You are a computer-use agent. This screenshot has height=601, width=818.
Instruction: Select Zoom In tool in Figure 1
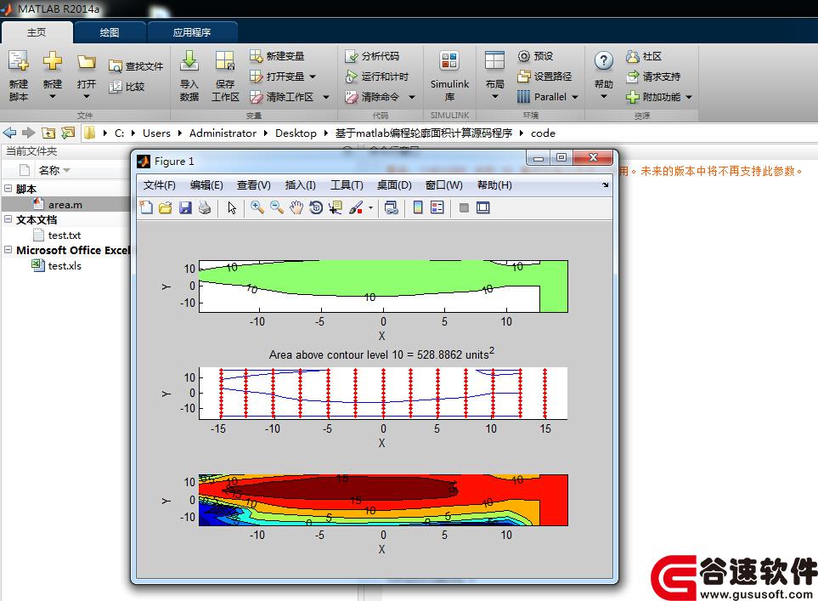tap(257, 207)
